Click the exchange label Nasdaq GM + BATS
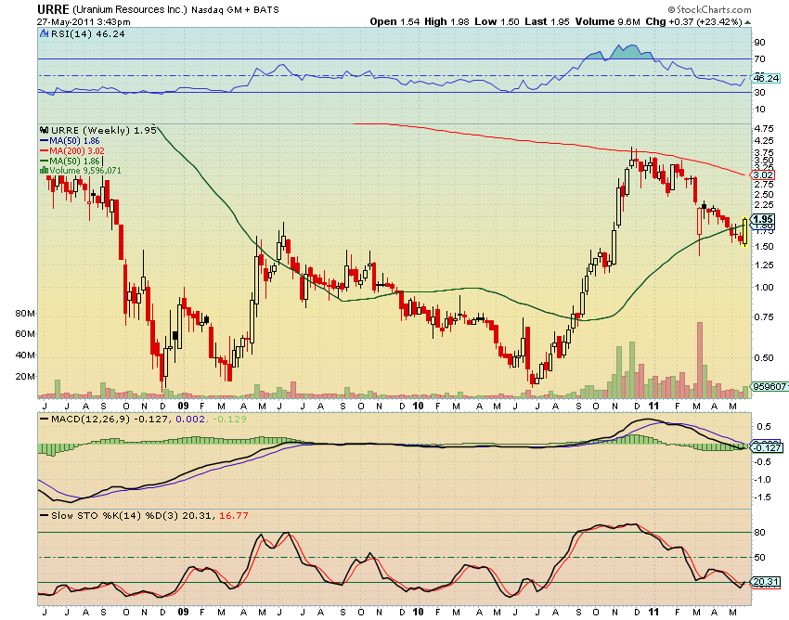This screenshot has width=789, height=620. (235, 10)
